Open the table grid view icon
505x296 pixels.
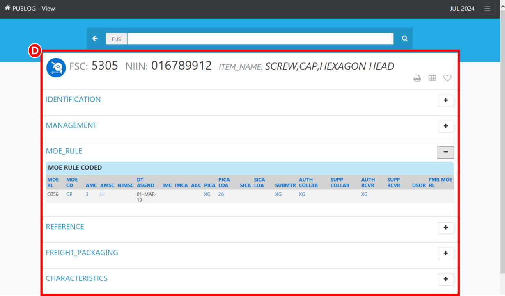tap(432, 78)
